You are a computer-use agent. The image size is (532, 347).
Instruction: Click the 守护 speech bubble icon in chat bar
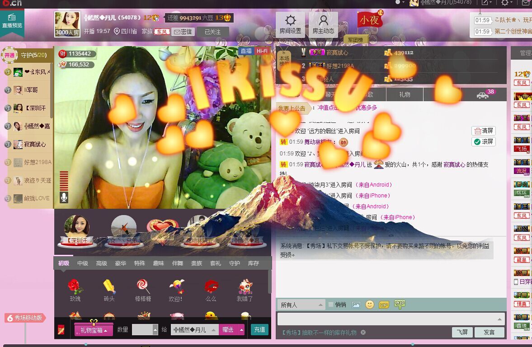pyautogui.click(x=400, y=304)
